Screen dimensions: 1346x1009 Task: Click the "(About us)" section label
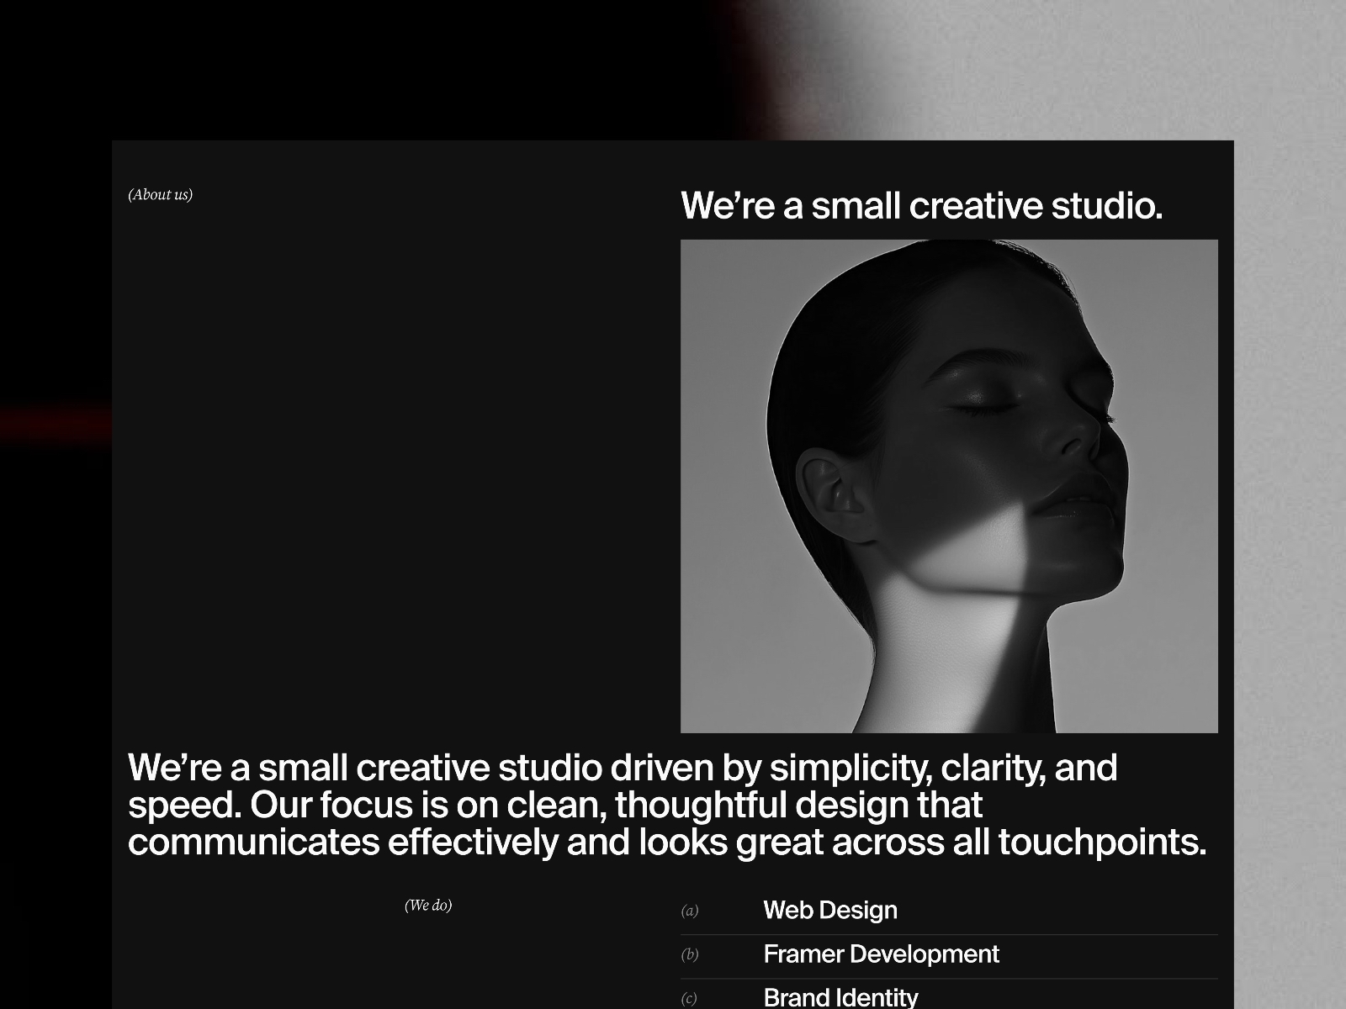click(160, 195)
